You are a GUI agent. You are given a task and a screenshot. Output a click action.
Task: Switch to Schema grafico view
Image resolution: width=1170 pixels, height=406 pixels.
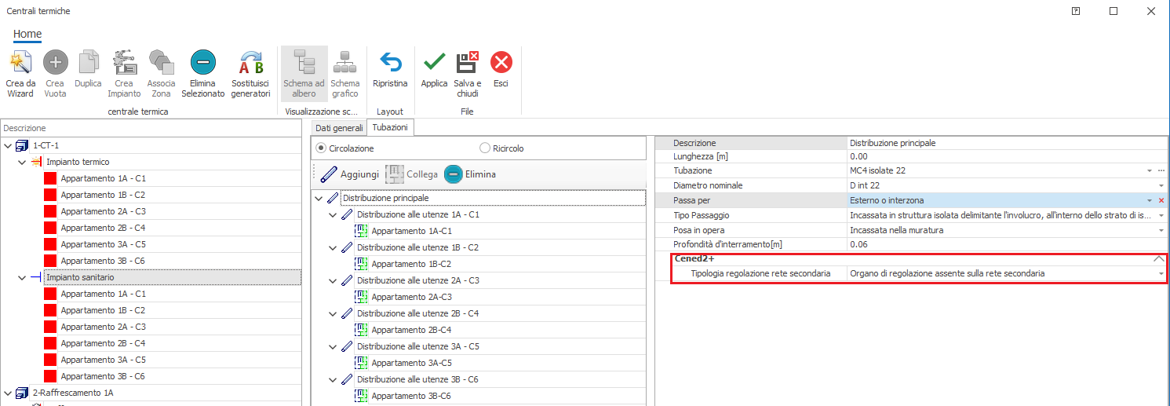pos(344,63)
